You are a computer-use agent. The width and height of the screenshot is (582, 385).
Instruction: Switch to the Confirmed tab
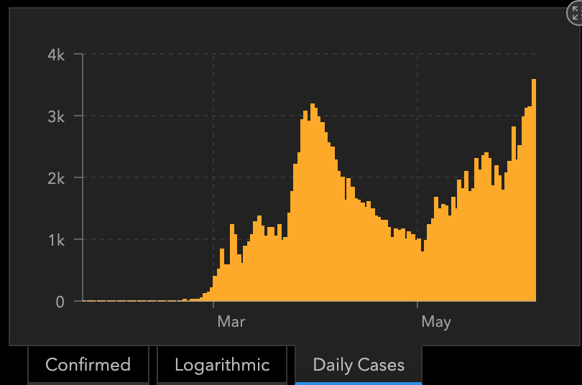(88, 365)
